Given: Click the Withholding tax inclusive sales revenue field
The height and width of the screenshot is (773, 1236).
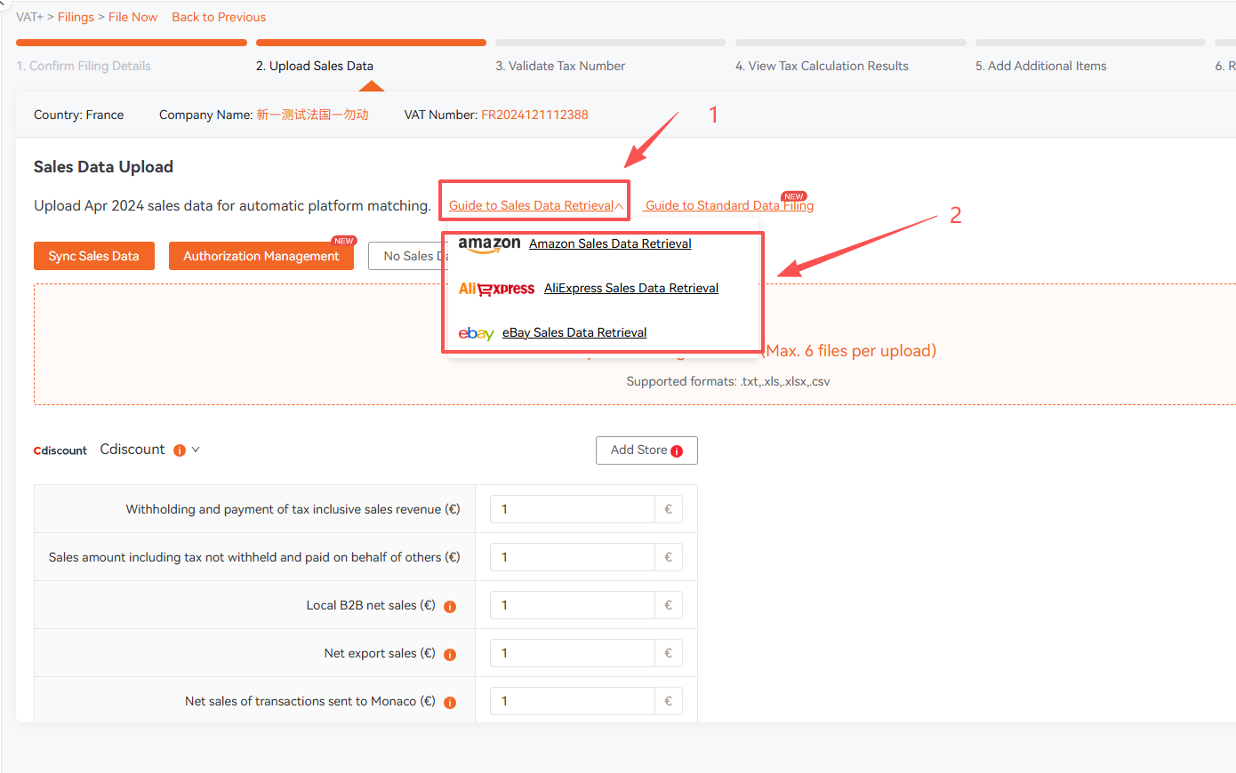Looking at the screenshot, I should point(573,509).
